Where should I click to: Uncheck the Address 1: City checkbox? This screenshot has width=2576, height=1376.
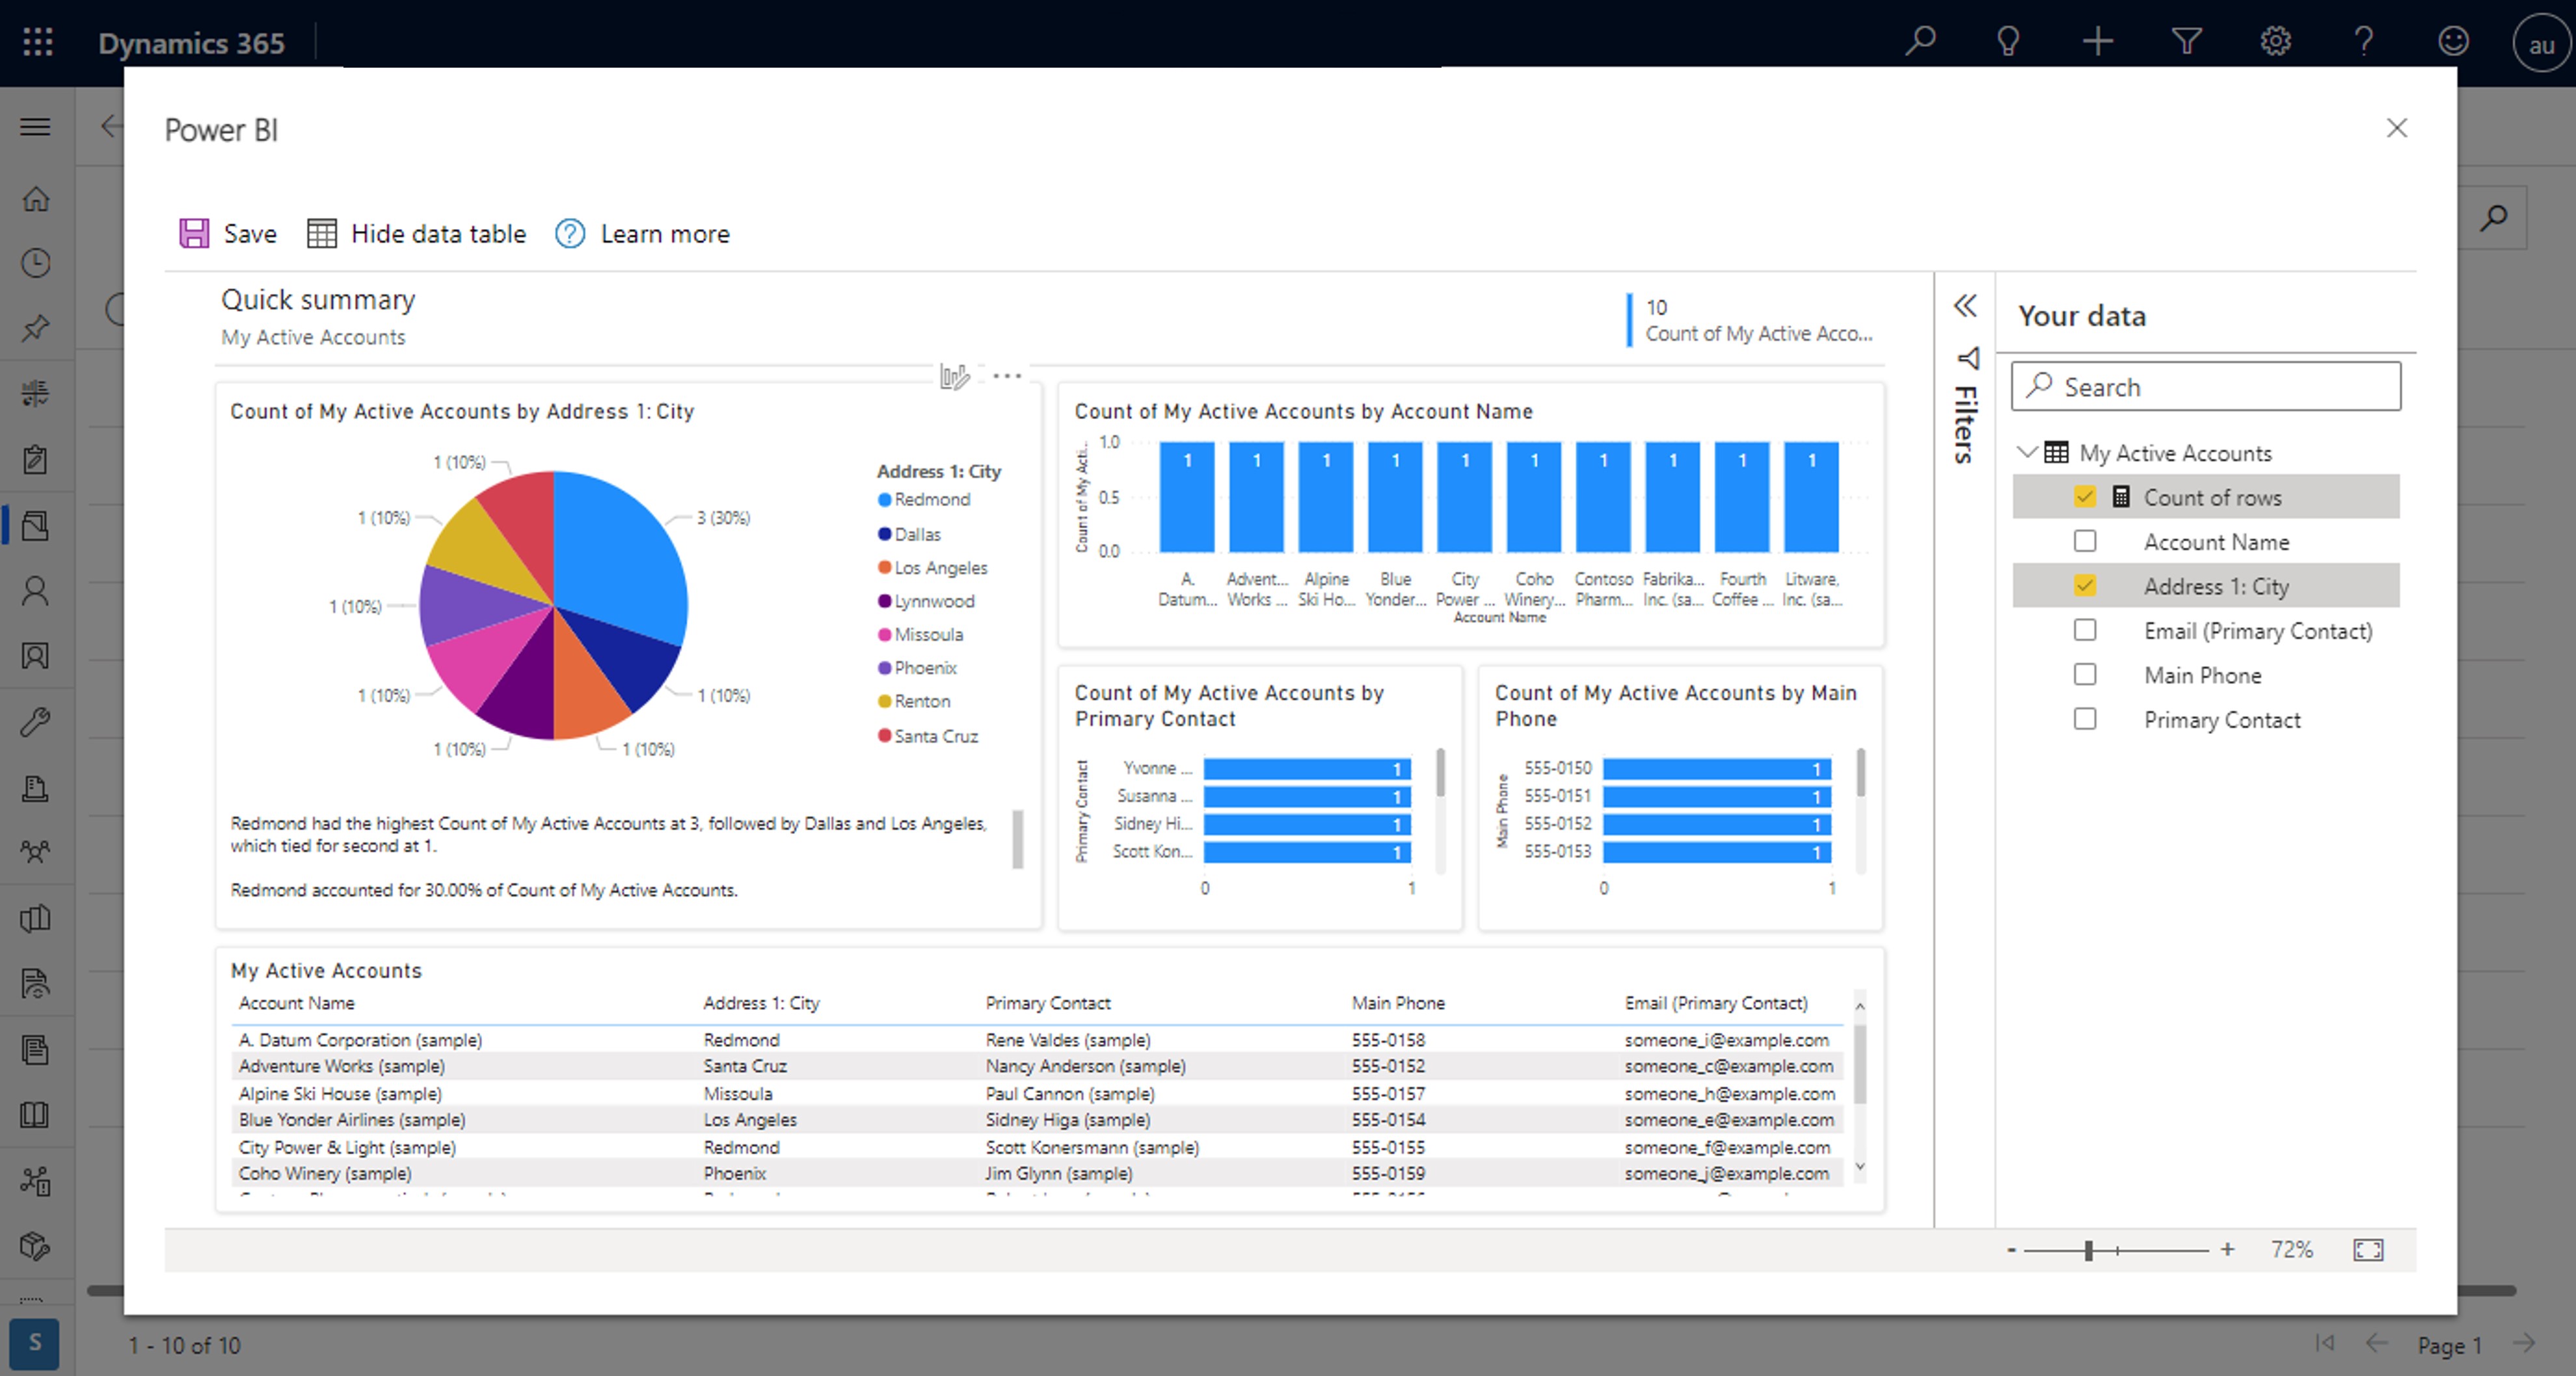2085,586
